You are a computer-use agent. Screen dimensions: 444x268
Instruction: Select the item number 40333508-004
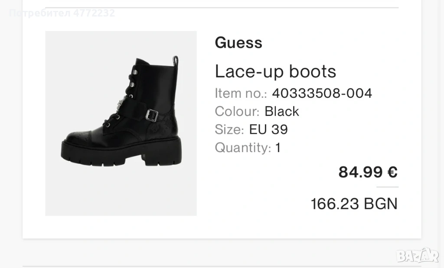[x=322, y=93]
